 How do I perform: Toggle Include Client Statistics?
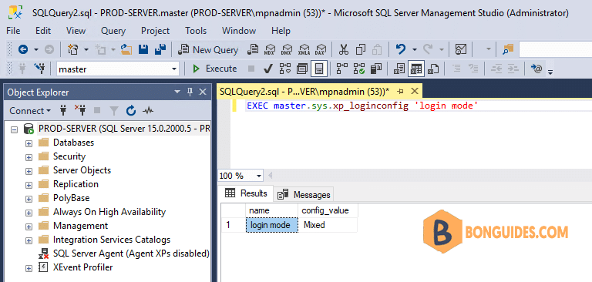[376, 69]
